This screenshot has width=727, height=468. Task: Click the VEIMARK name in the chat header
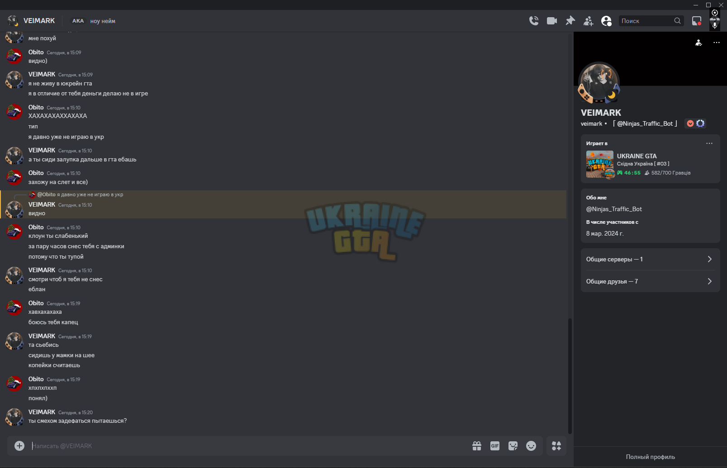coord(39,21)
